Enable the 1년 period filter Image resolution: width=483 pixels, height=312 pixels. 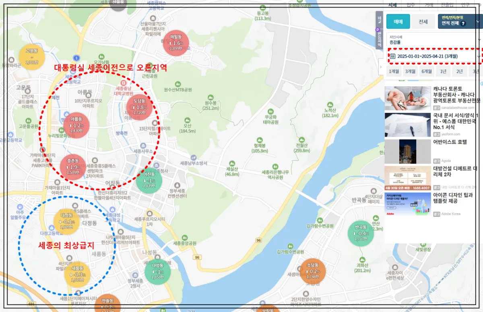pos(443,71)
